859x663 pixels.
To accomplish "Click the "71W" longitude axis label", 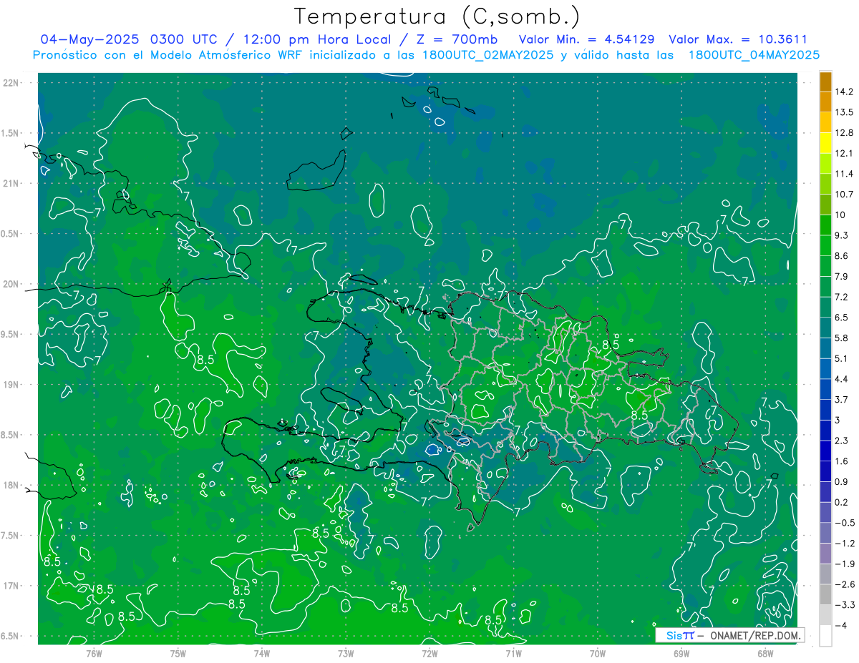I will coord(513,653).
